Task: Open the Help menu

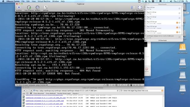Action: pyautogui.click(x=63, y=1)
